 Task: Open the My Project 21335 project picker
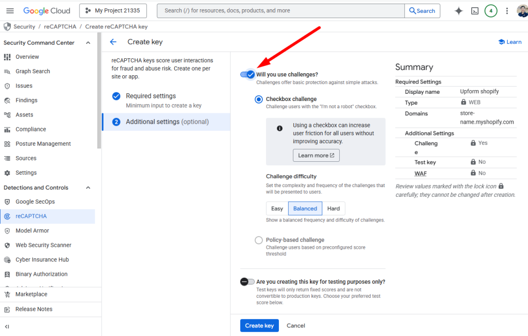pyautogui.click(x=113, y=11)
